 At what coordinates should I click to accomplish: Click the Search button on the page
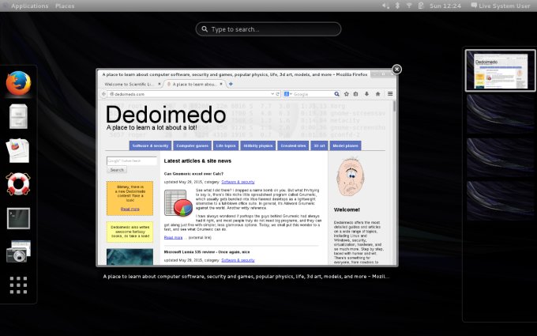point(117,170)
